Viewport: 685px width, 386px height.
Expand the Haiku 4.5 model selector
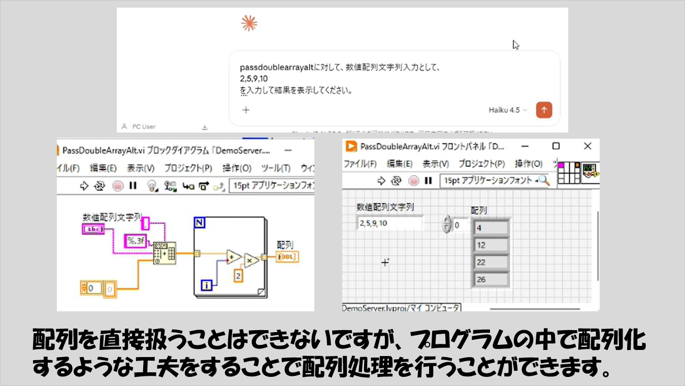(508, 110)
